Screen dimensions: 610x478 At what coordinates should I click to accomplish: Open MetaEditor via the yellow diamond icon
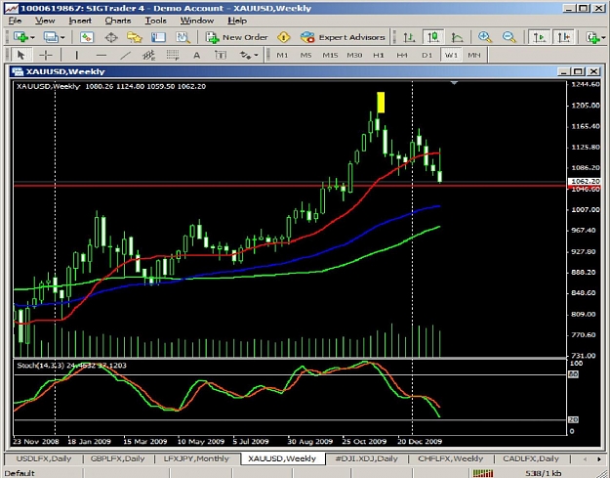pos(284,37)
